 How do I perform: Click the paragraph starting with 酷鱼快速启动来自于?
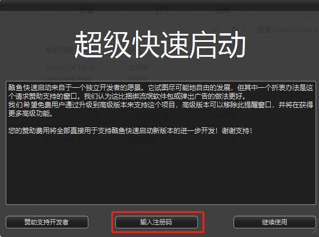161,92
